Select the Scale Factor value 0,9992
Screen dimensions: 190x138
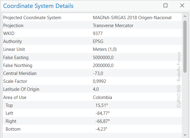coord(99,81)
